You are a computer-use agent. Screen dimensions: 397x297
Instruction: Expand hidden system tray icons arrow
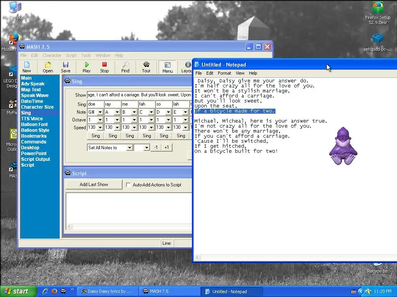[x=361, y=292]
